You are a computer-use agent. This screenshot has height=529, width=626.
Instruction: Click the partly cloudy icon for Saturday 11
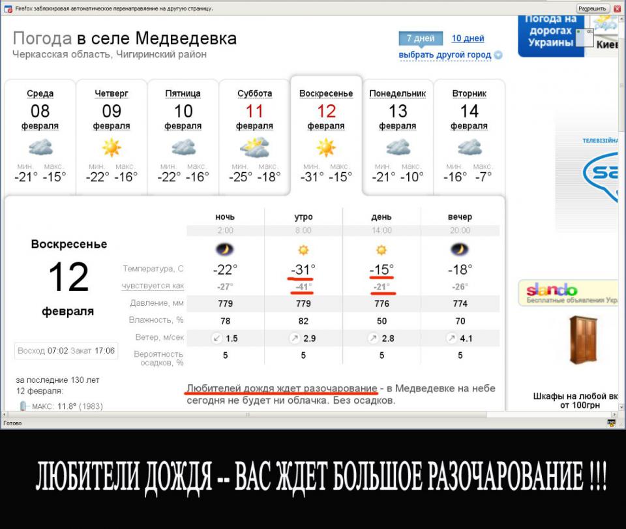click(x=254, y=147)
